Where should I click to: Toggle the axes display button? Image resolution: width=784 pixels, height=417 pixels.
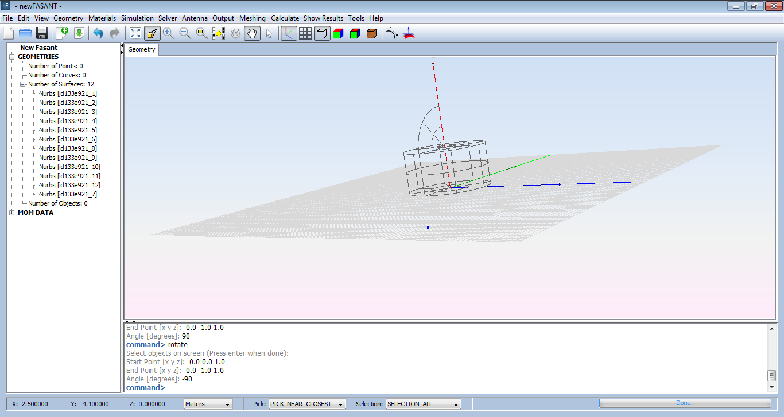pyautogui.click(x=289, y=33)
